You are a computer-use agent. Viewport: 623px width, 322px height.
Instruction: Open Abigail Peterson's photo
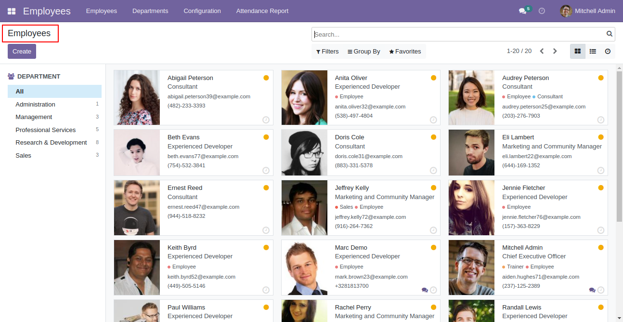(x=137, y=97)
